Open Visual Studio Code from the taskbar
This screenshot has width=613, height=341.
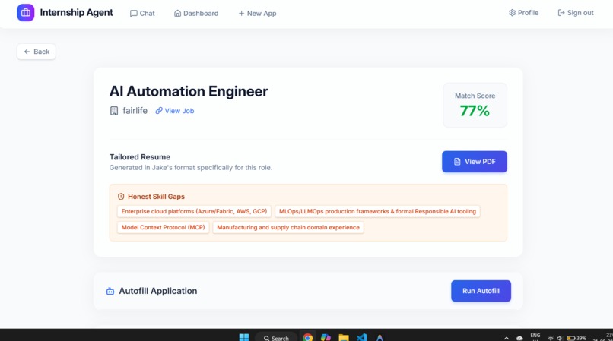tap(361, 337)
